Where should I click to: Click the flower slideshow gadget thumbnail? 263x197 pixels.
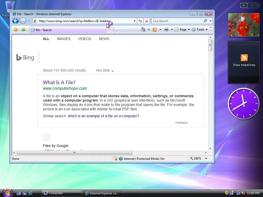click(244, 25)
